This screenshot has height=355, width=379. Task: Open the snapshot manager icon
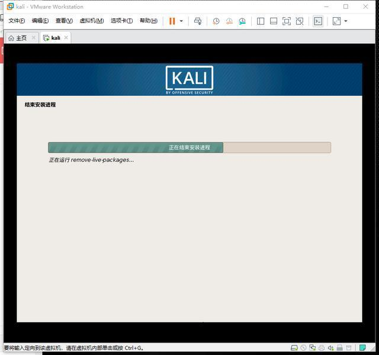242,21
